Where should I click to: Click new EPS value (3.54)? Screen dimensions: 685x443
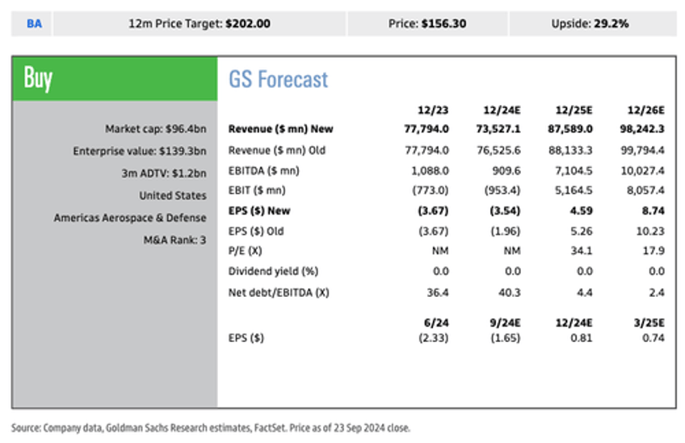505,211
